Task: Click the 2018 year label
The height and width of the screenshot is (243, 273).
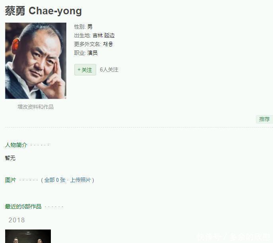Action: tap(17, 220)
